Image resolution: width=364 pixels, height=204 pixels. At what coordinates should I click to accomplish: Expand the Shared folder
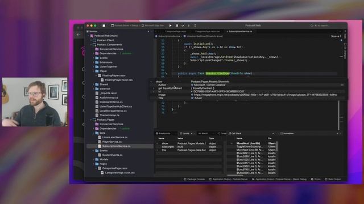(x=94, y=84)
